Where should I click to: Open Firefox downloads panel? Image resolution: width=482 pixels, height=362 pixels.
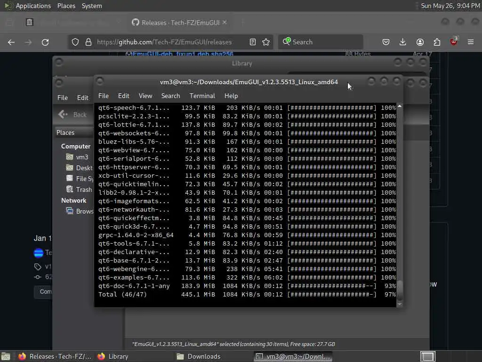click(403, 42)
